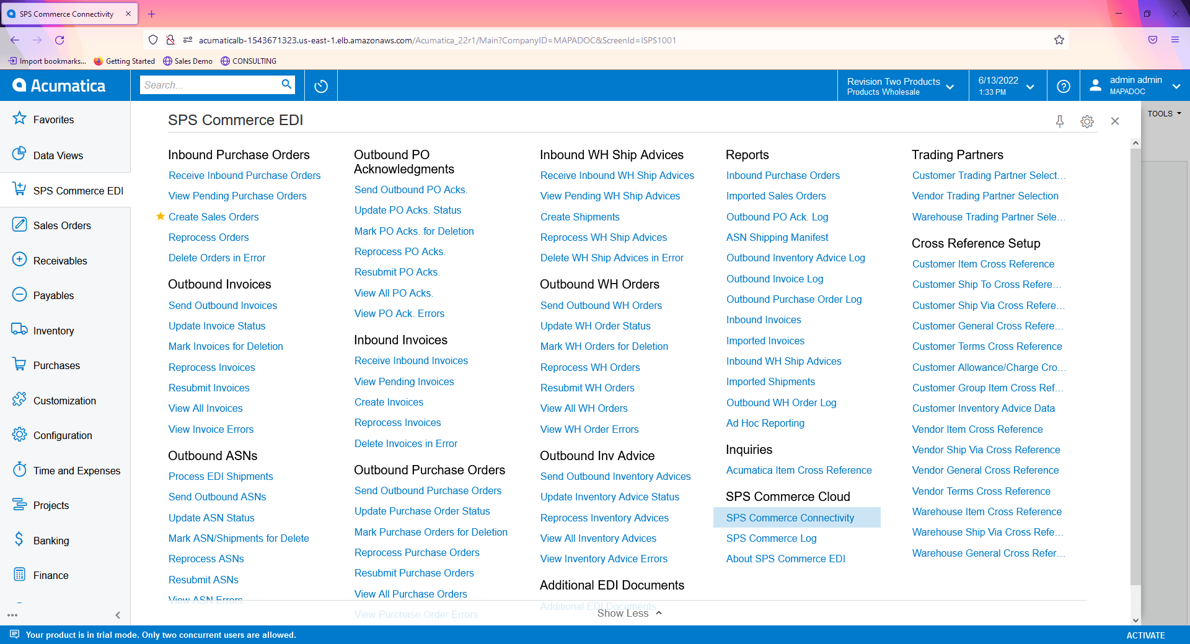This screenshot has width=1190, height=644.
Task: Open Sales Demo bookmark
Action: 188,61
